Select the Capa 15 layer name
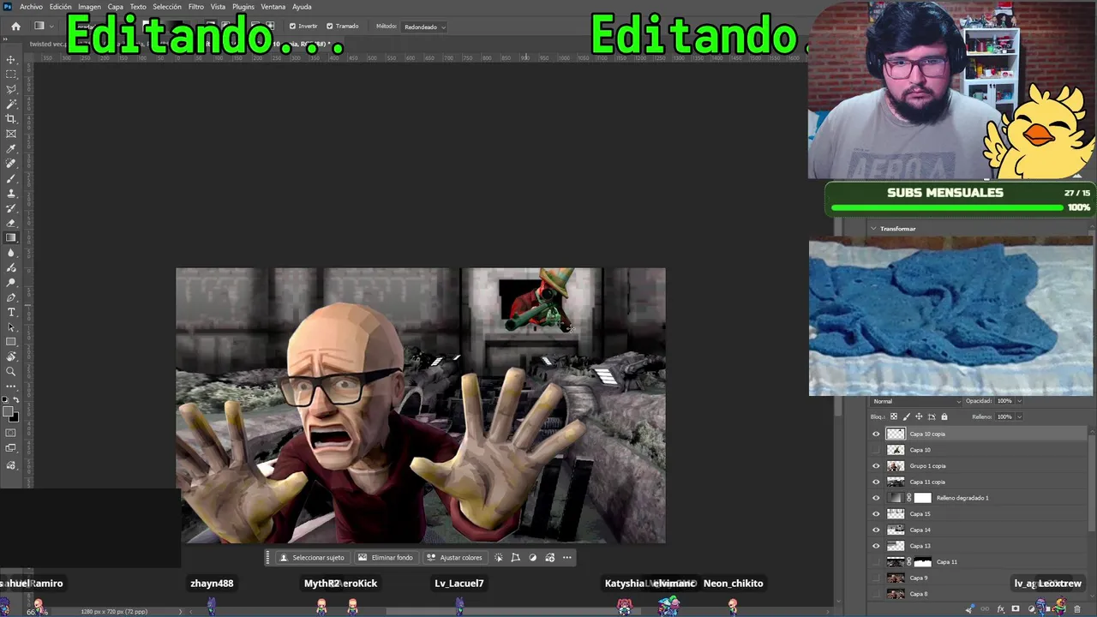This screenshot has height=617, width=1097. (920, 514)
